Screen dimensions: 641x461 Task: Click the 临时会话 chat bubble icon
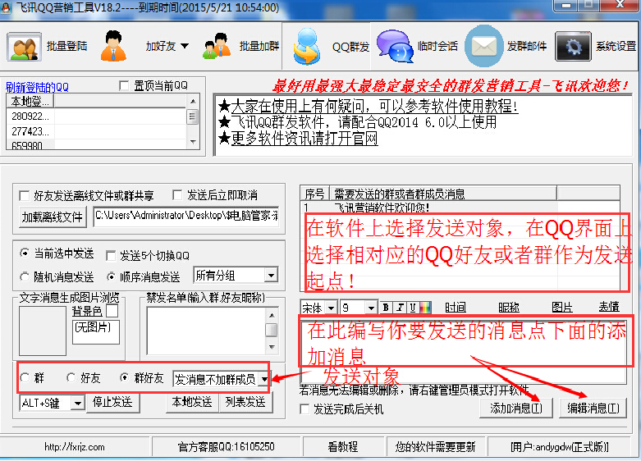point(395,46)
